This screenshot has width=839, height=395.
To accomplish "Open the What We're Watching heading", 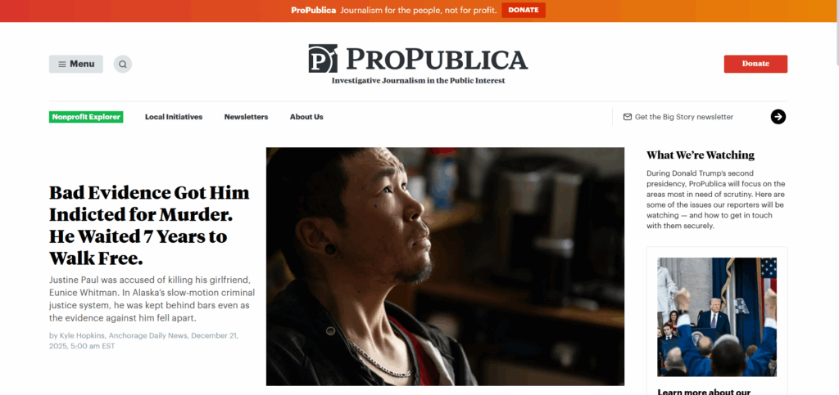I will [701, 155].
